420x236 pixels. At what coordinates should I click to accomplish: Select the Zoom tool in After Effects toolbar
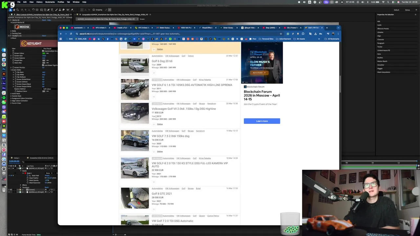18,10
